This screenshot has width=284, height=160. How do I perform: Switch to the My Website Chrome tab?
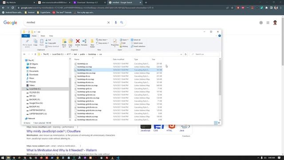pos(18,3)
